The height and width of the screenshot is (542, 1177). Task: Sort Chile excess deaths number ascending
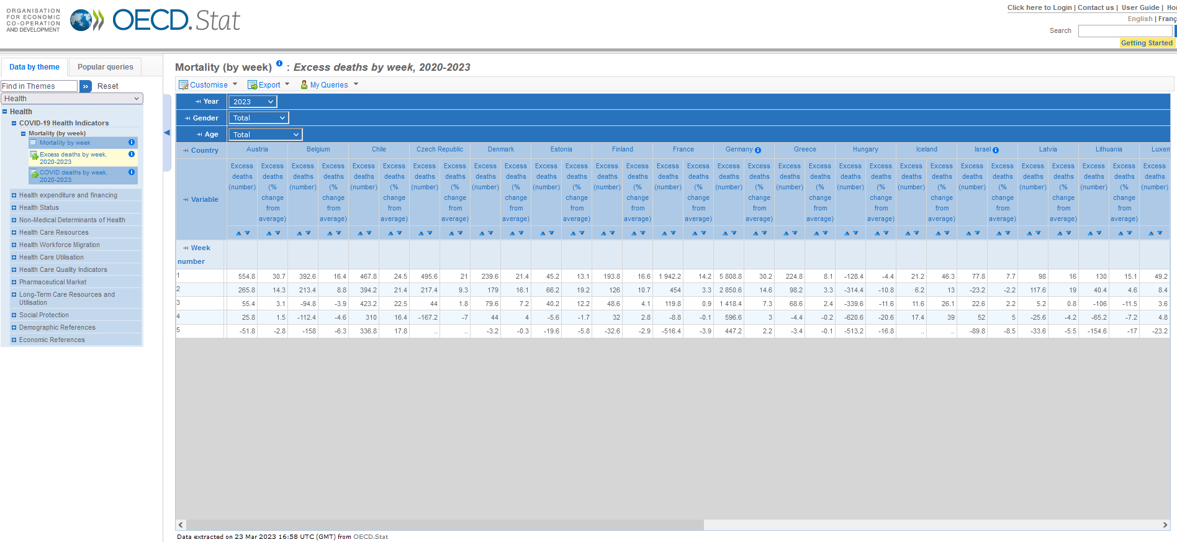click(x=360, y=233)
